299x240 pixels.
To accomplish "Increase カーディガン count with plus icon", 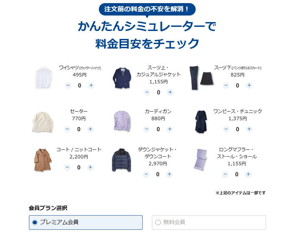I will pyautogui.click(x=170, y=129).
